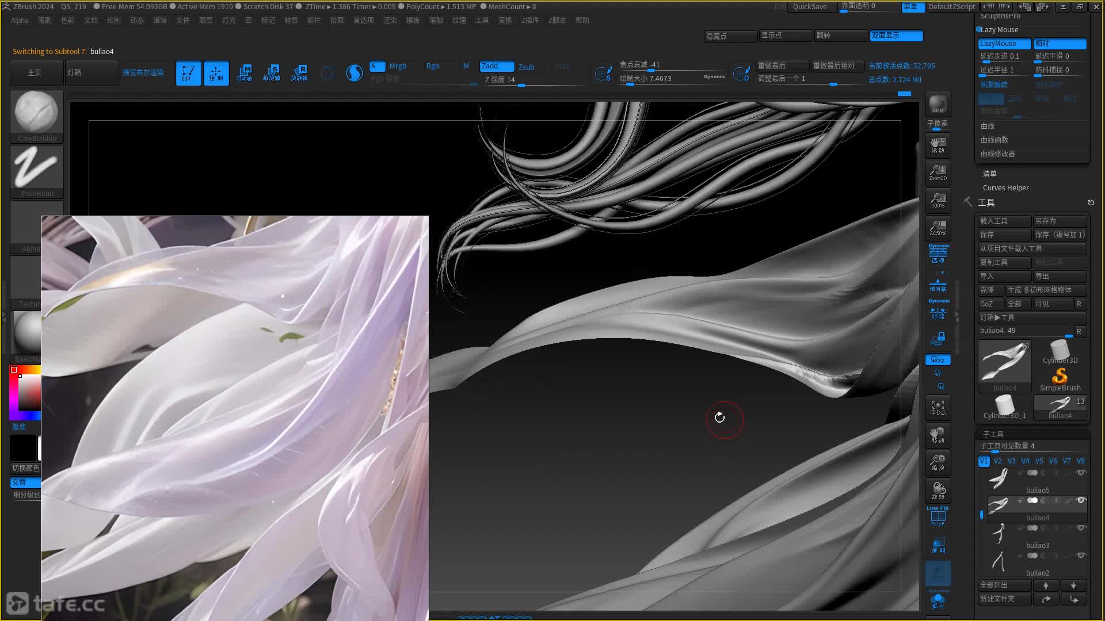Activate the Edit mode button
1105x621 pixels.
coord(188,73)
